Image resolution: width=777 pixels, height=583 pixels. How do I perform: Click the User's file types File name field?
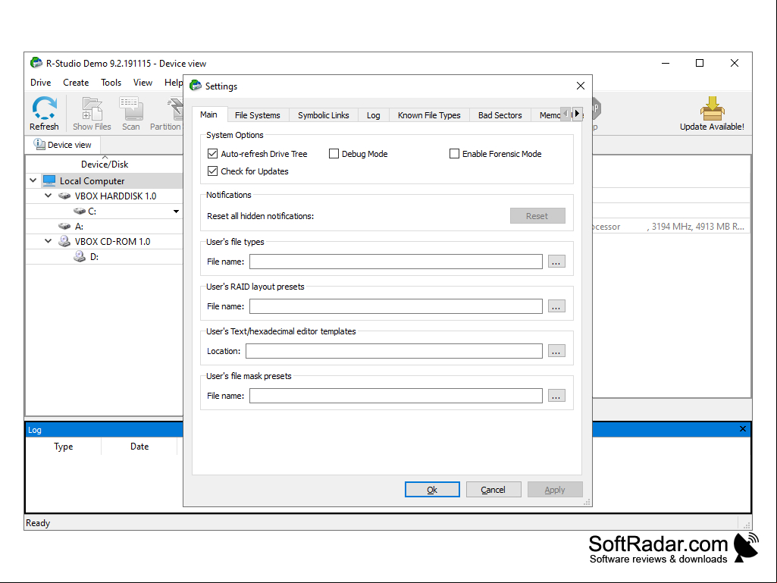pos(396,262)
